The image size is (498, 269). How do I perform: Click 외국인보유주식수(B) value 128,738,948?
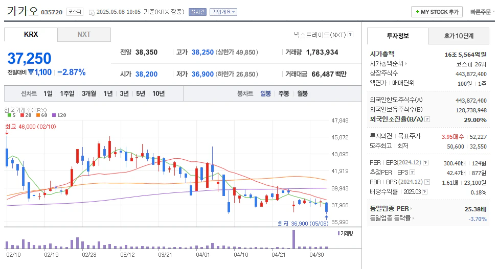click(x=471, y=110)
